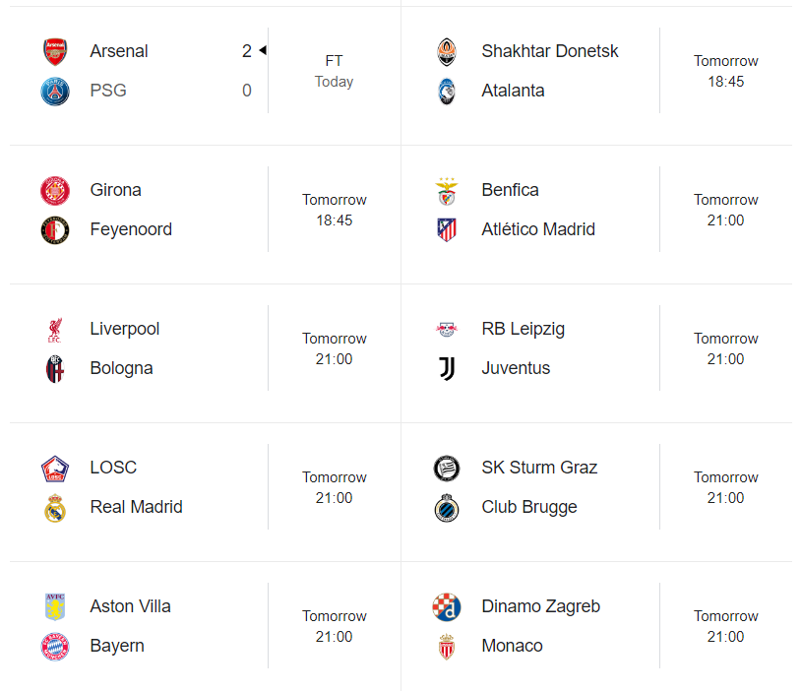The width and height of the screenshot is (801, 691).
Task: Click the Arsenal score of 2
Action: [x=247, y=51]
